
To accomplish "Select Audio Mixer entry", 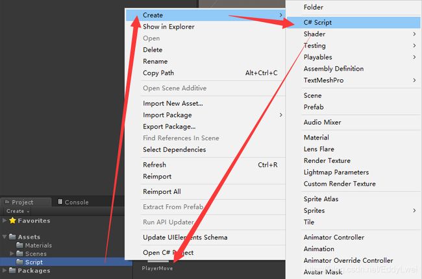I will 354,123.
